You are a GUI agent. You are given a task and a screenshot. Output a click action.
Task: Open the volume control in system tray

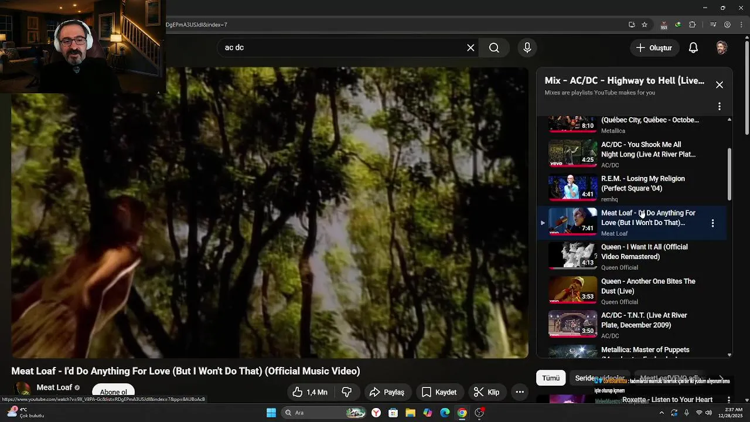(x=708, y=413)
